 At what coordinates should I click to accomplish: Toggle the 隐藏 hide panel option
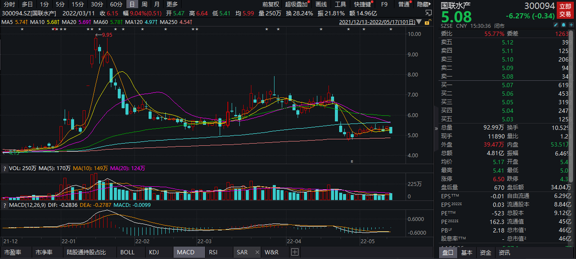click(x=423, y=4)
